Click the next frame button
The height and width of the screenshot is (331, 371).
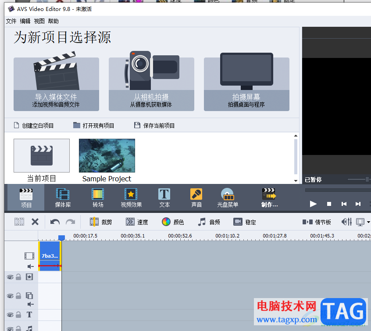click(358, 204)
